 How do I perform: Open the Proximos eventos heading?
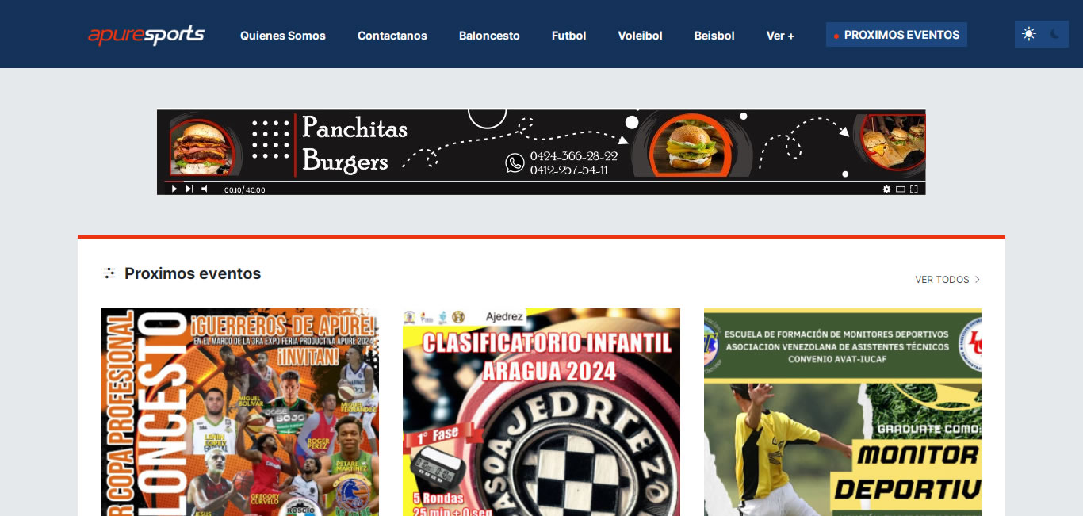[193, 273]
